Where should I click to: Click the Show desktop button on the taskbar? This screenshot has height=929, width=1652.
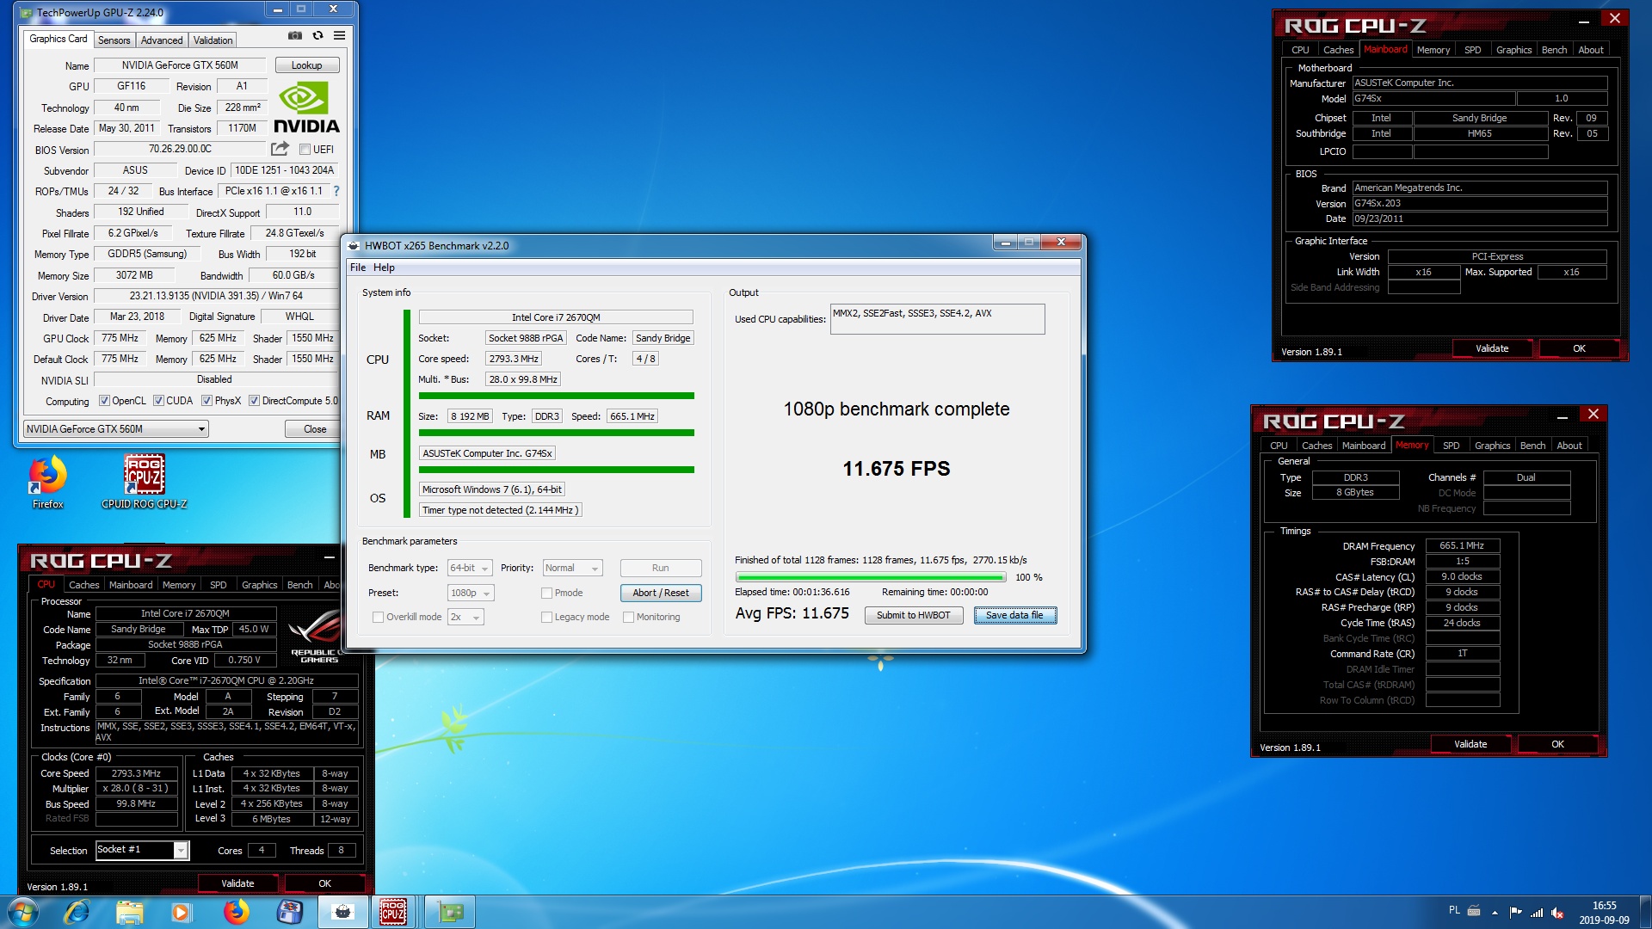click(1645, 912)
